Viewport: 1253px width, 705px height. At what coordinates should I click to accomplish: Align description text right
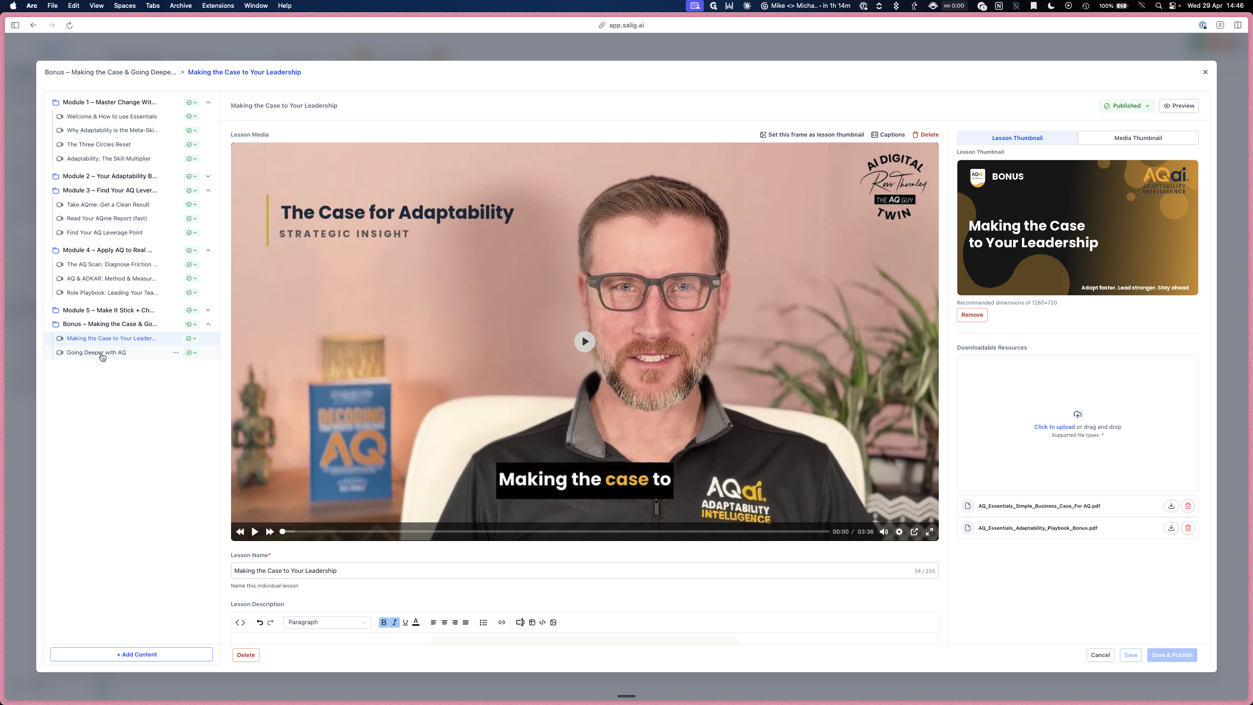pyautogui.click(x=455, y=622)
